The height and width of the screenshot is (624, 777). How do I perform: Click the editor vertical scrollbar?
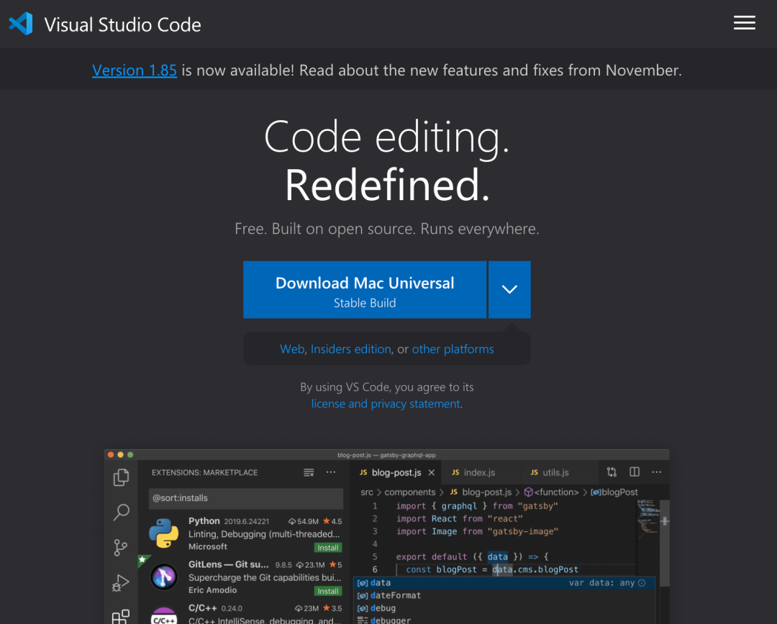pos(665,543)
